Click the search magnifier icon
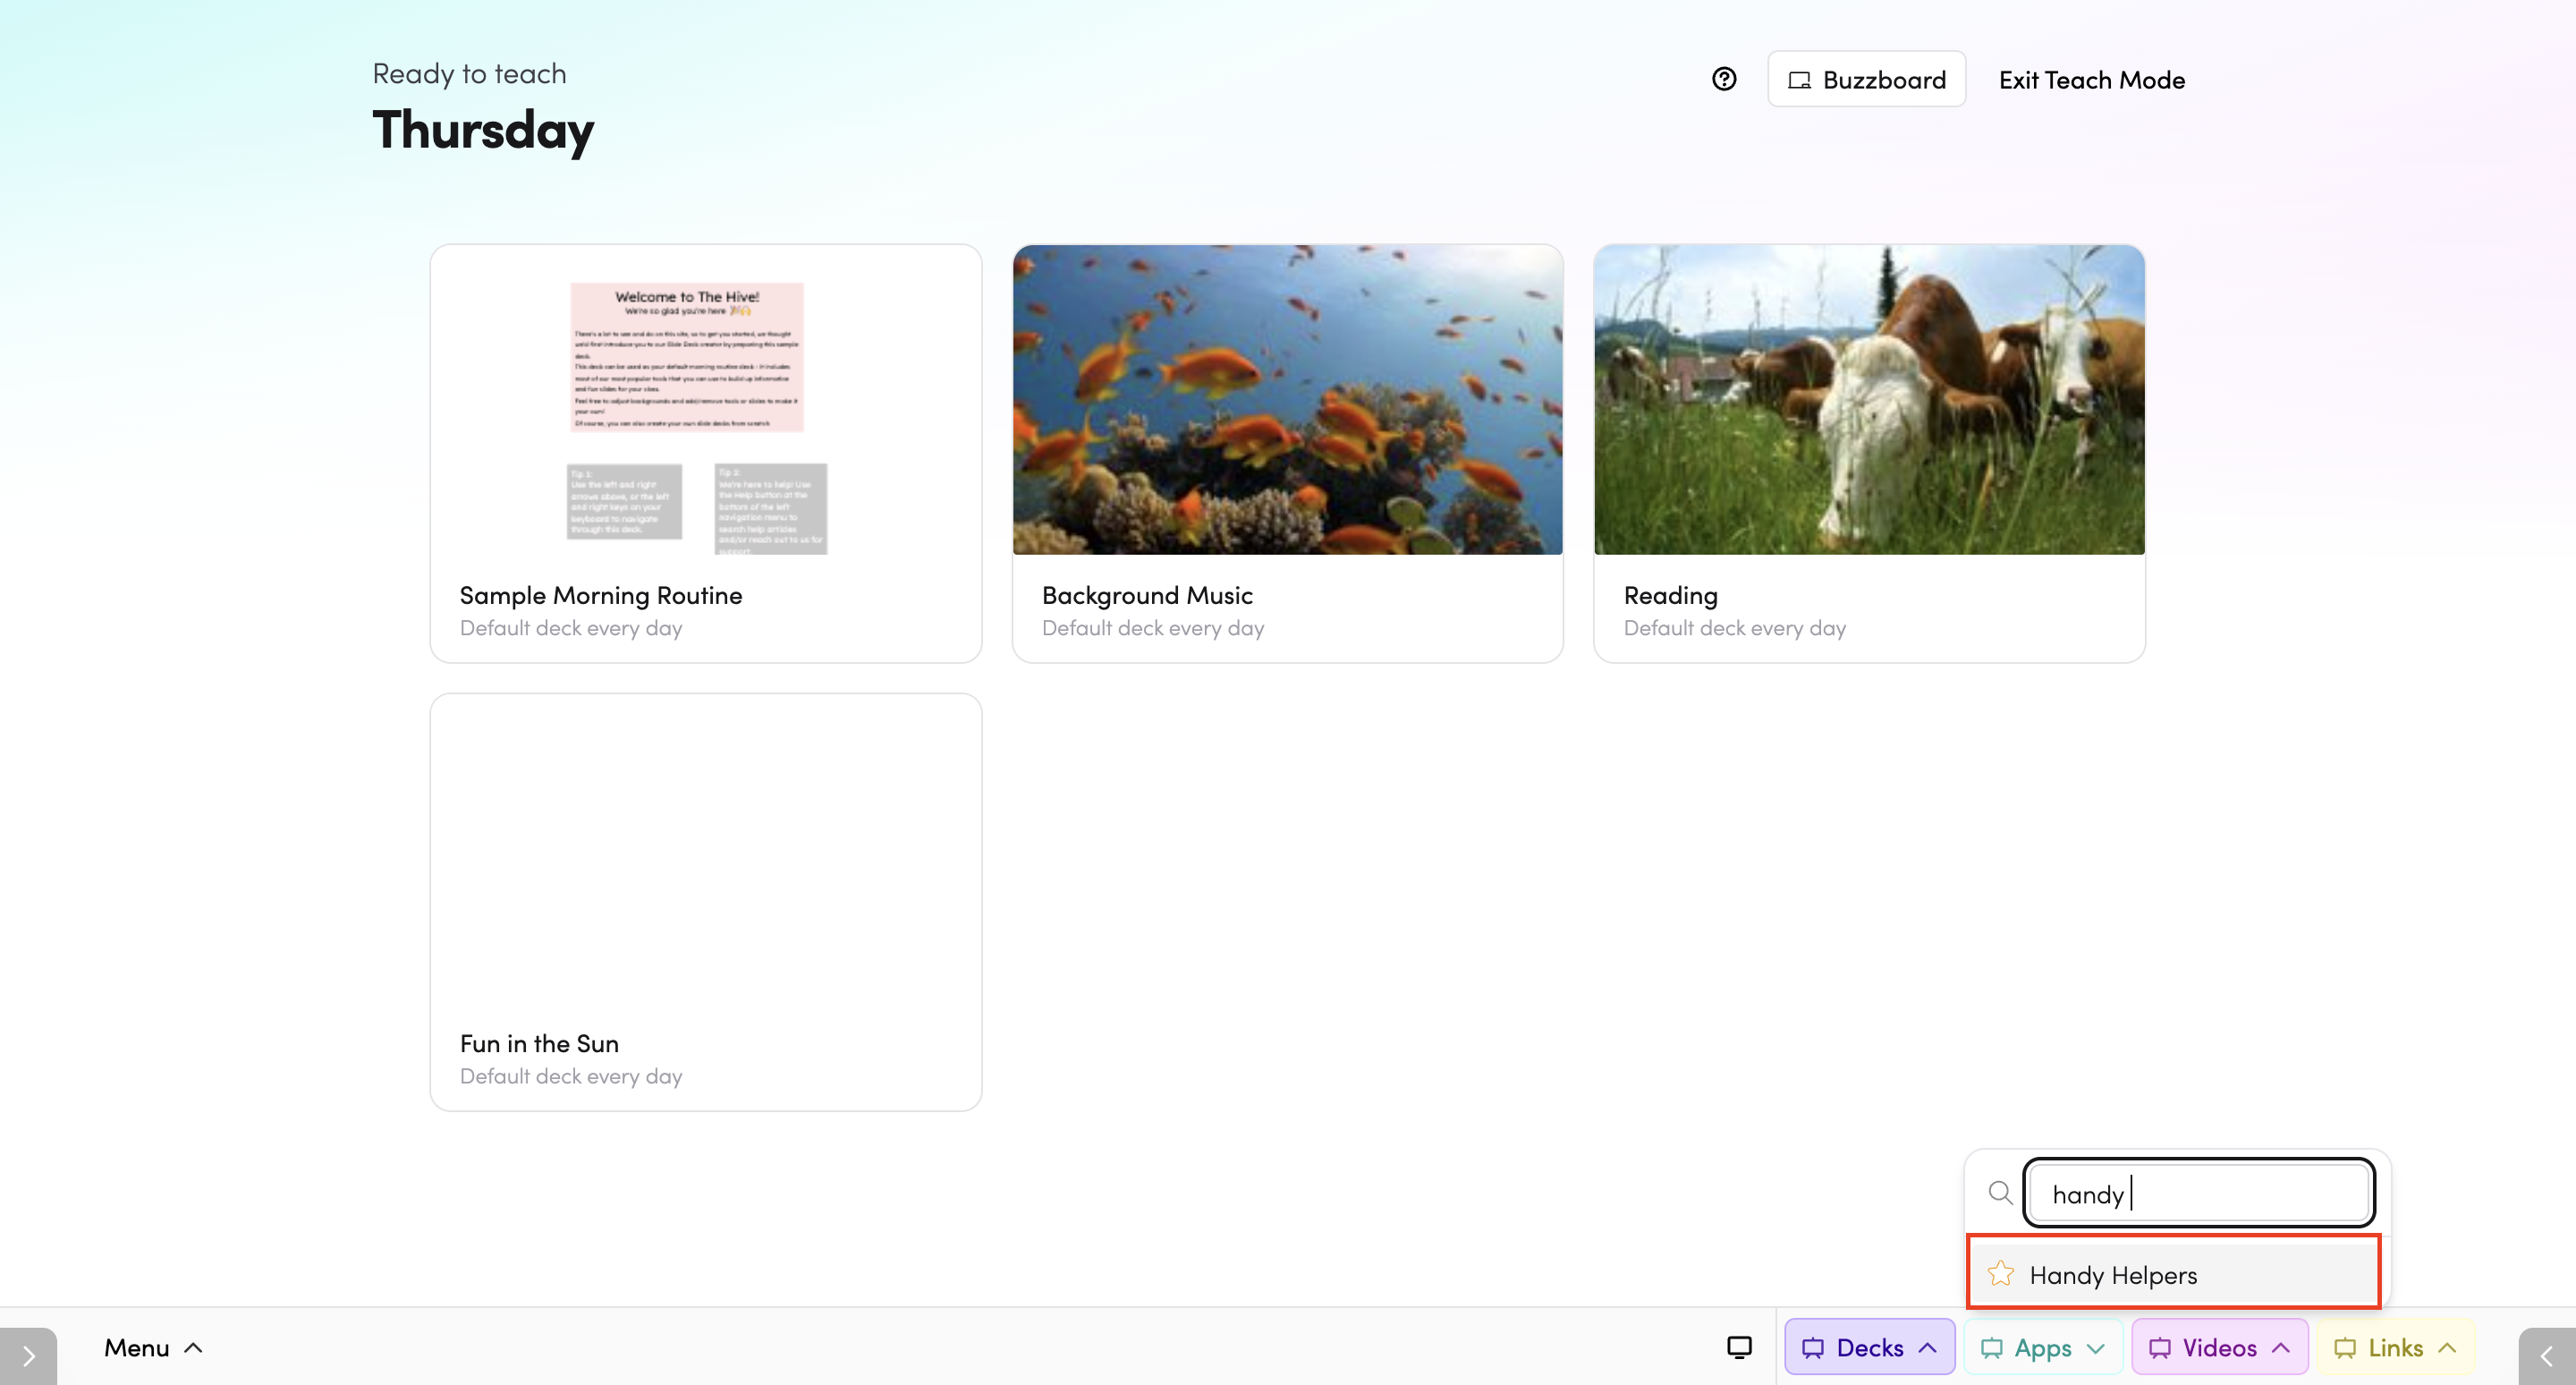This screenshot has height=1385, width=2576. [x=2000, y=1193]
